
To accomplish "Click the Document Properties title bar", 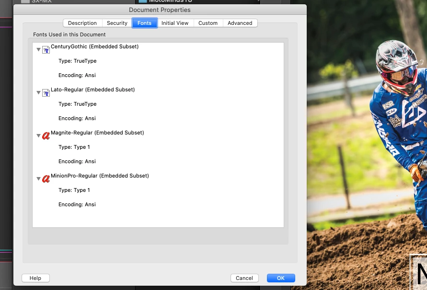I will (x=160, y=10).
